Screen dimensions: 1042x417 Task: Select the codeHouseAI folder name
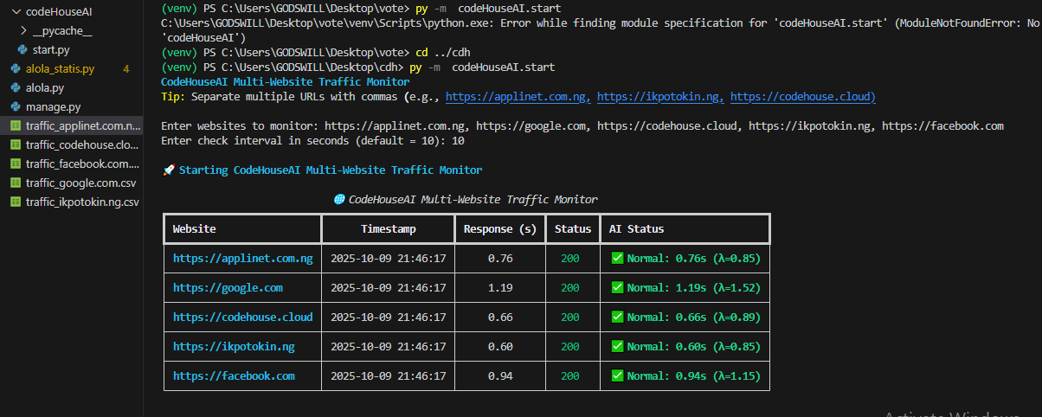pyautogui.click(x=59, y=12)
